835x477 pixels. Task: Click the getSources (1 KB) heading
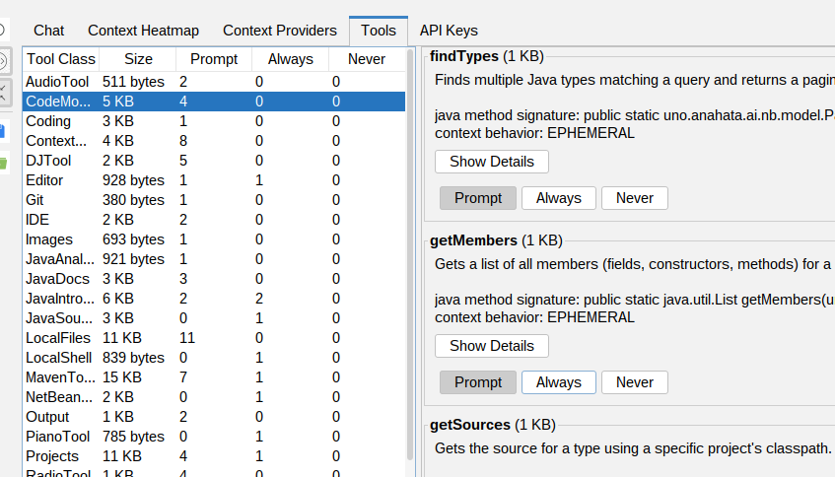pyautogui.click(x=493, y=425)
